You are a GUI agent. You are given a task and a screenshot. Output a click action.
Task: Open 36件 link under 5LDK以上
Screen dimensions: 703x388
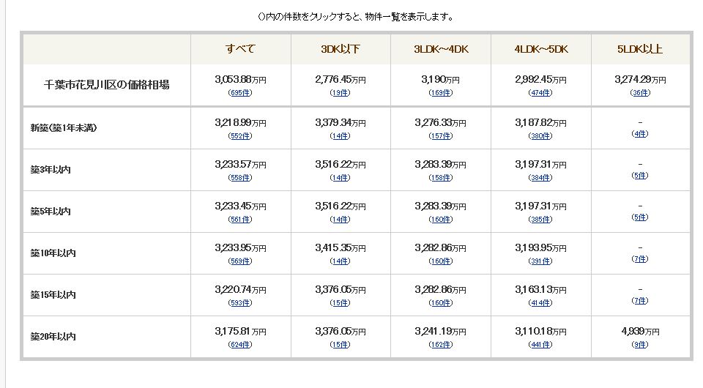(640, 93)
